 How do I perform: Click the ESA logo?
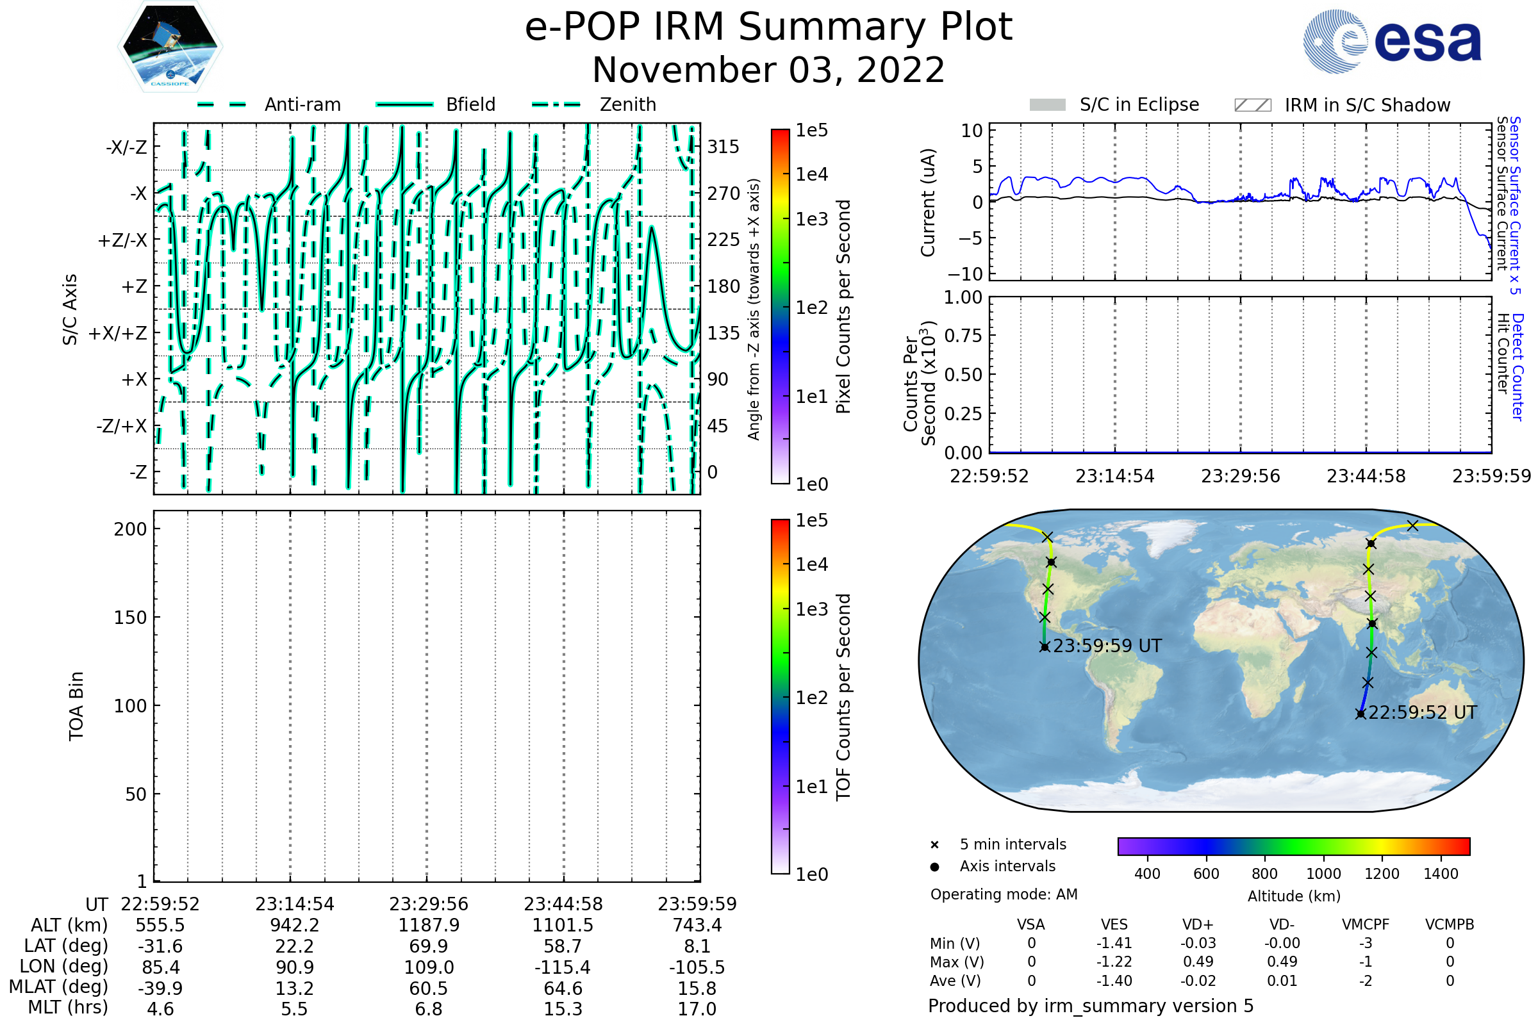pyautogui.click(x=1391, y=42)
